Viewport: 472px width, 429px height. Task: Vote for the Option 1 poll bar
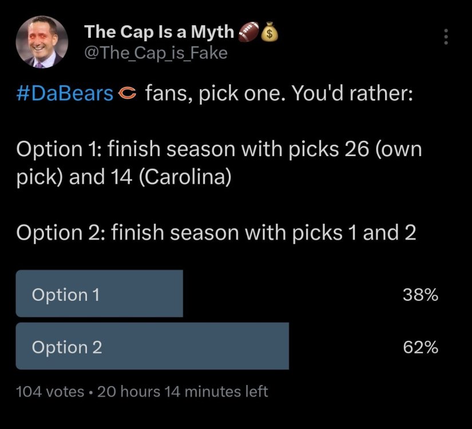(99, 294)
